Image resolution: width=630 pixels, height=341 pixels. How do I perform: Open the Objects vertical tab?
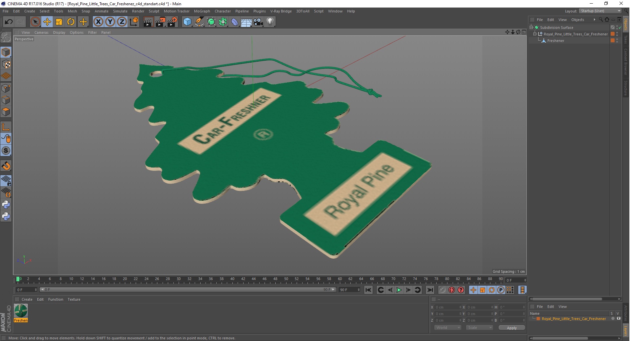(x=626, y=25)
